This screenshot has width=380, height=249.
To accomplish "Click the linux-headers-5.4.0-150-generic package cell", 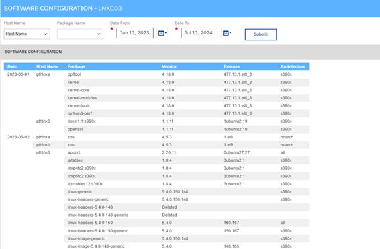I will (98, 231).
